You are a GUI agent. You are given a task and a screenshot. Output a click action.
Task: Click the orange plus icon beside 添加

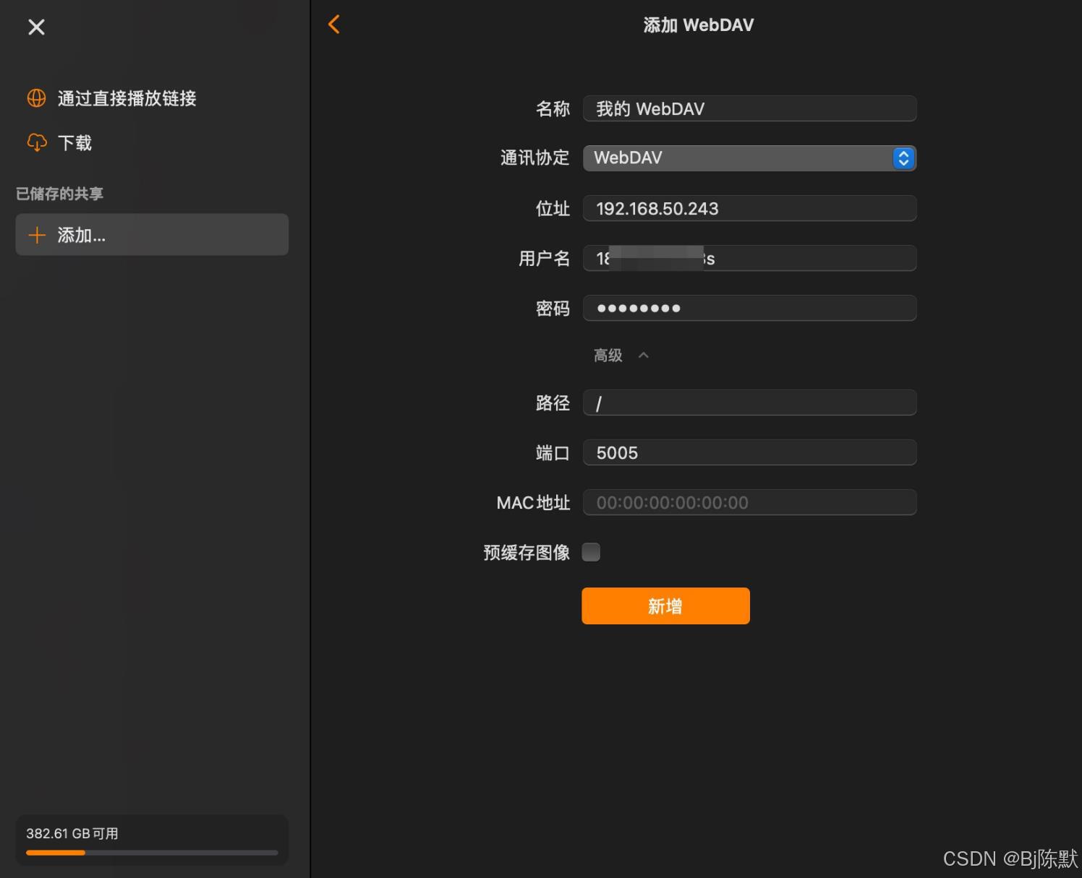click(x=36, y=235)
